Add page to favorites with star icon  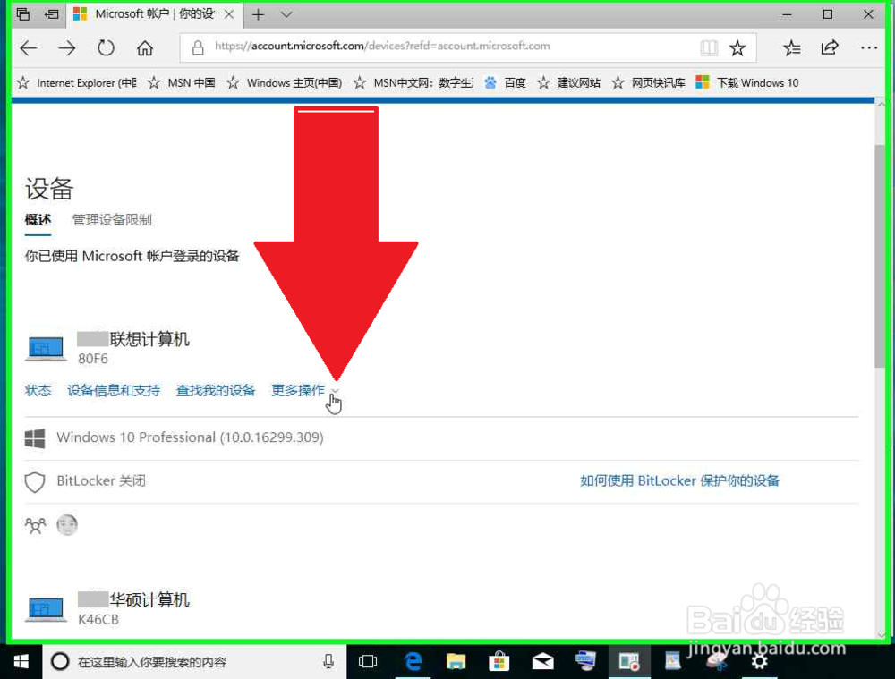pos(737,48)
